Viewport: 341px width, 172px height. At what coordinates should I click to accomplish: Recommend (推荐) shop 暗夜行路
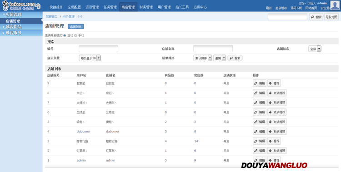[x=274, y=141]
